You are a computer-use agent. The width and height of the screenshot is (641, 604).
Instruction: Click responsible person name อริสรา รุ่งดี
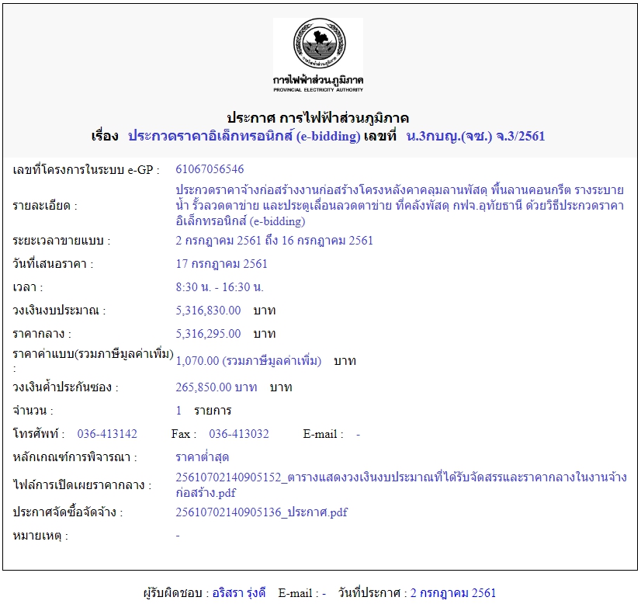pyautogui.click(x=239, y=593)
